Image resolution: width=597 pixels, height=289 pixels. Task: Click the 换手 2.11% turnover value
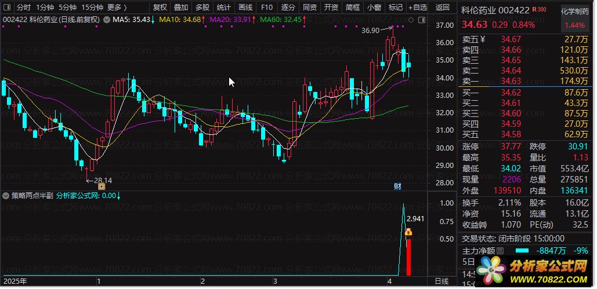coord(509,203)
